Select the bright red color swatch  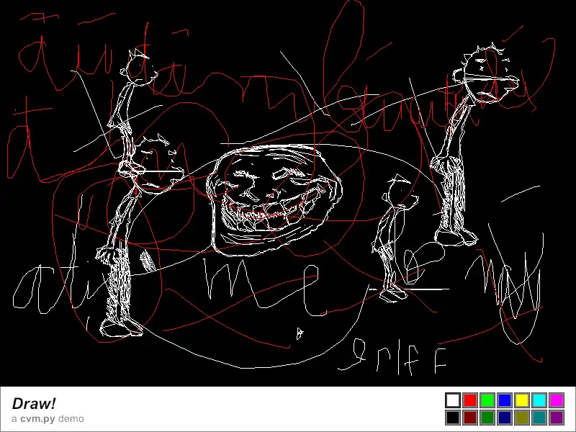470,400
